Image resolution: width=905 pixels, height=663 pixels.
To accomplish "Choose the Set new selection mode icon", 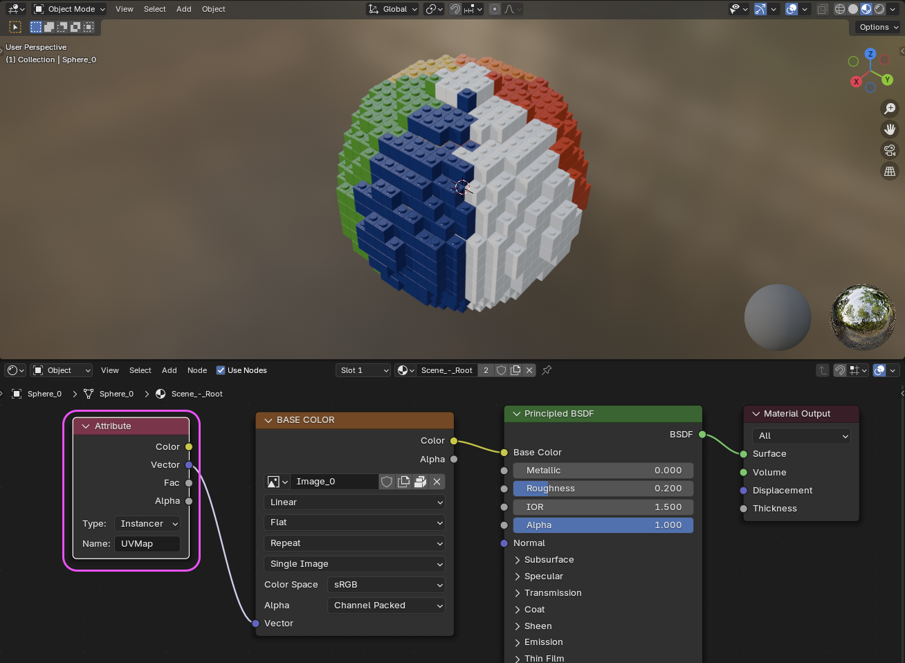I will point(36,27).
